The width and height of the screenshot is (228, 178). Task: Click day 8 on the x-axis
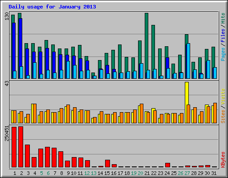(61, 173)
